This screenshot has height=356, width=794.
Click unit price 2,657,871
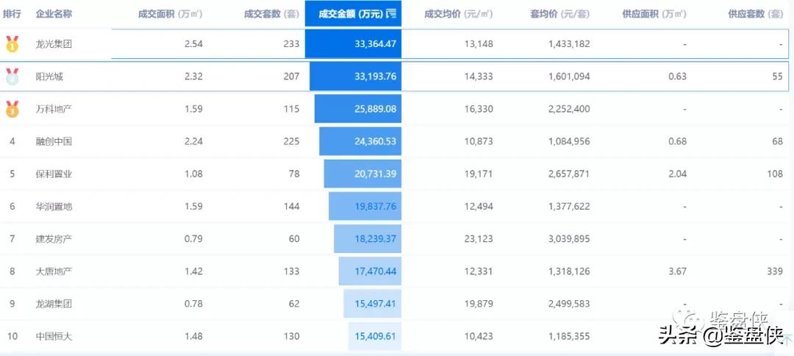(569, 174)
